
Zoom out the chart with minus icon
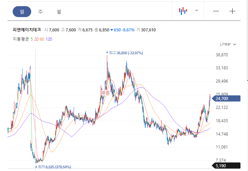216,11
